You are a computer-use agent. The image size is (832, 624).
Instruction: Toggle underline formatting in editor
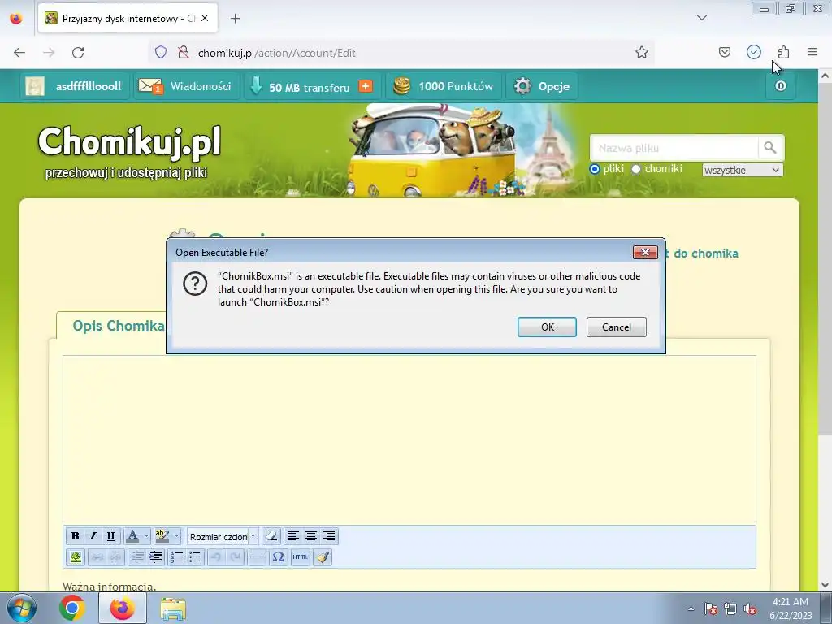pyautogui.click(x=110, y=536)
